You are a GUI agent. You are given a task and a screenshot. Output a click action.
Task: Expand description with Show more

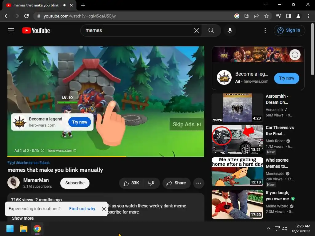(x=23, y=218)
